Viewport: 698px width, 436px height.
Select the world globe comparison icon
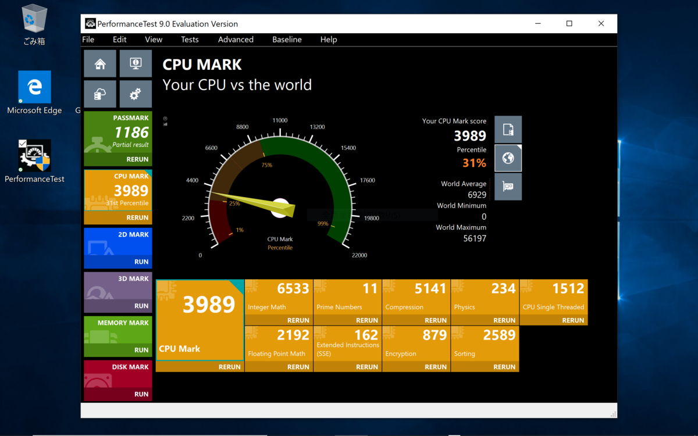(508, 158)
